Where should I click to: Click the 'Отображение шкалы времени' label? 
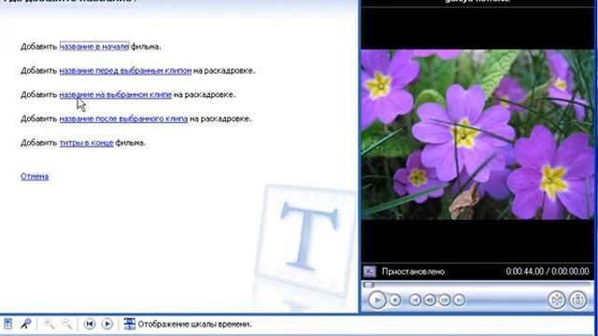pos(194,324)
